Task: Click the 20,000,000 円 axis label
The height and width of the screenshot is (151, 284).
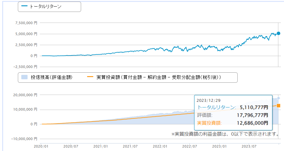Action: (25, 95)
